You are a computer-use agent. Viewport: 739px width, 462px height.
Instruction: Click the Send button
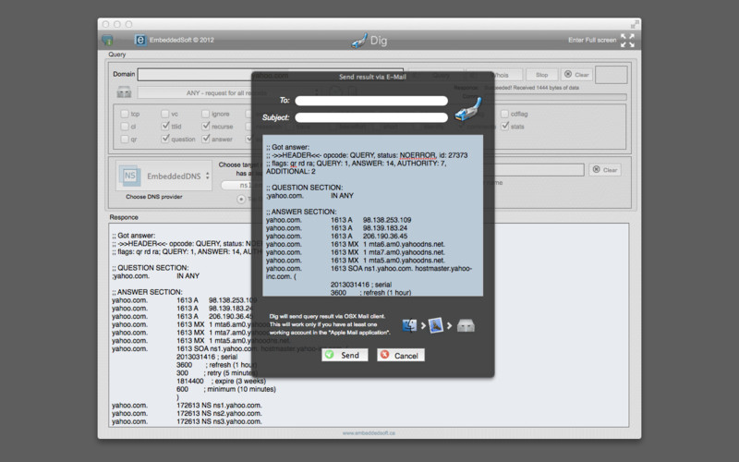click(345, 355)
